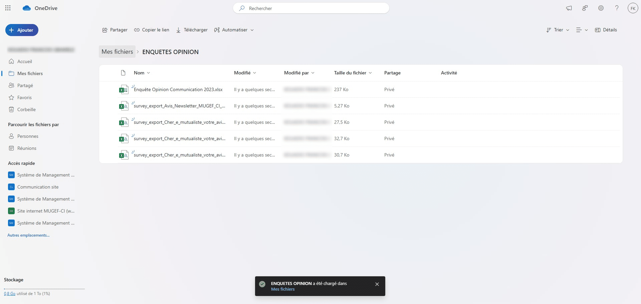Open the Autres emplacements link
This screenshot has width=641, height=304.
click(28, 235)
